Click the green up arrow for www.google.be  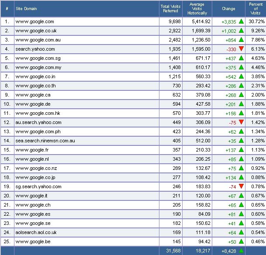(x=241, y=241)
